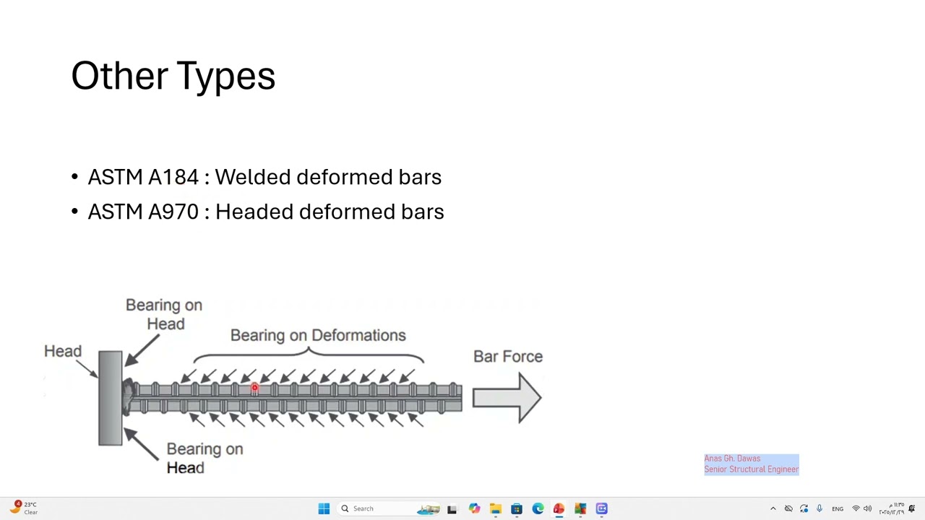Open the Windows Start menu
This screenshot has width=925, height=520.
(x=324, y=508)
